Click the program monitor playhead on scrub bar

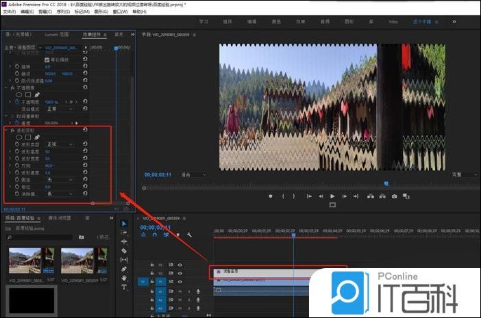pyautogui.click(x=386, y=183)
